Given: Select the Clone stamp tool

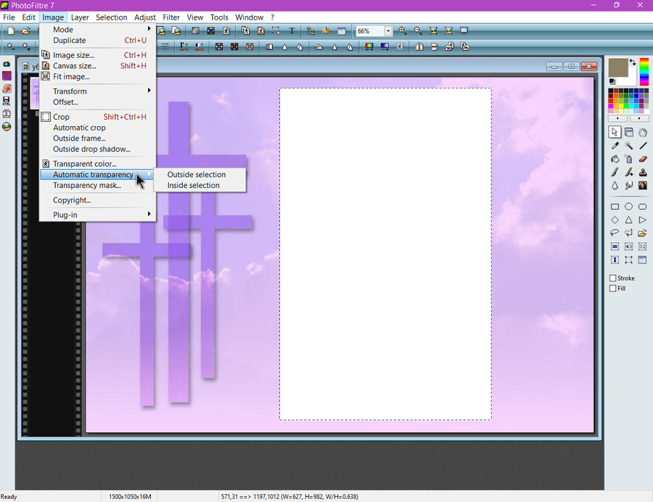Looking at the screenshot, I should click(643, 173).
